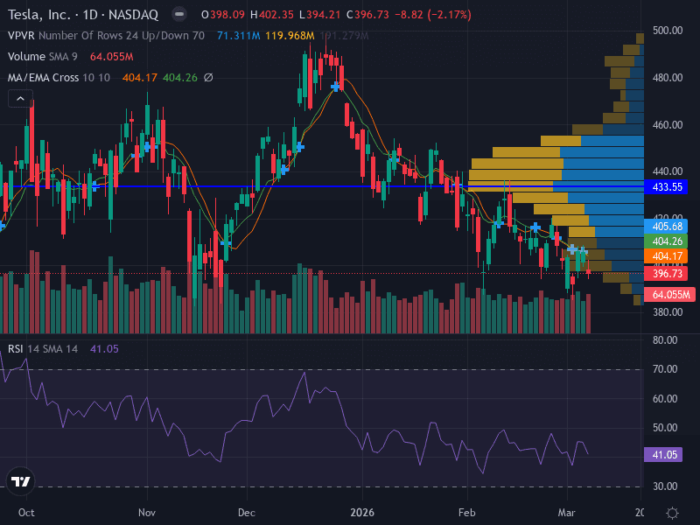This screenshot has height=525, width=700.
Task: Click the EMA value 404.26 in the legend
Action: (x=180, y=78)
